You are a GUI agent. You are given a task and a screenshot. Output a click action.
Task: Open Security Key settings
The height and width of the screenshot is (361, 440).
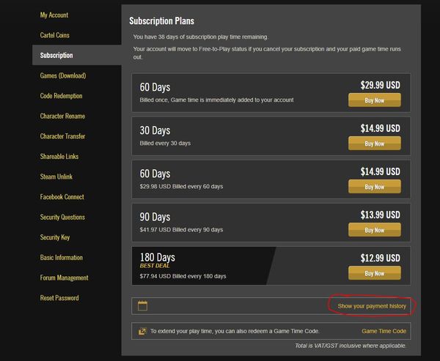[x=55, y=237]
